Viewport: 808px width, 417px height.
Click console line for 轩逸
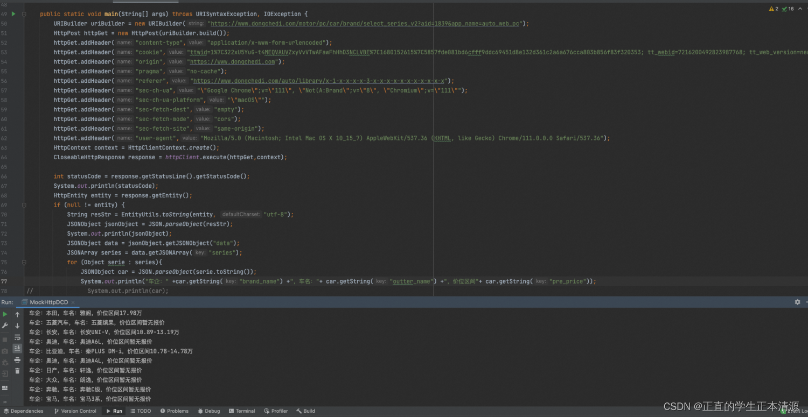86,371
